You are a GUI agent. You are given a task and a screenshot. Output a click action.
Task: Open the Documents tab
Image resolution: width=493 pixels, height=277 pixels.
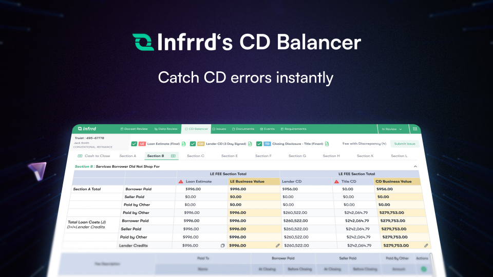click(243, 129)
